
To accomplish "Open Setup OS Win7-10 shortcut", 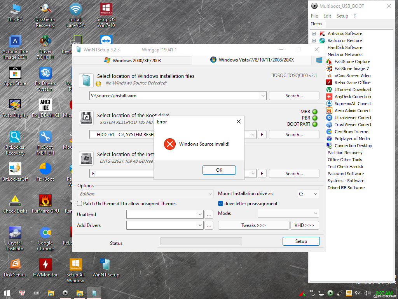I will coord(106,16).
